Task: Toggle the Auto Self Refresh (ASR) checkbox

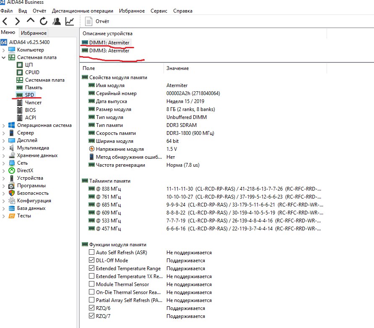Action: [91, 252]
